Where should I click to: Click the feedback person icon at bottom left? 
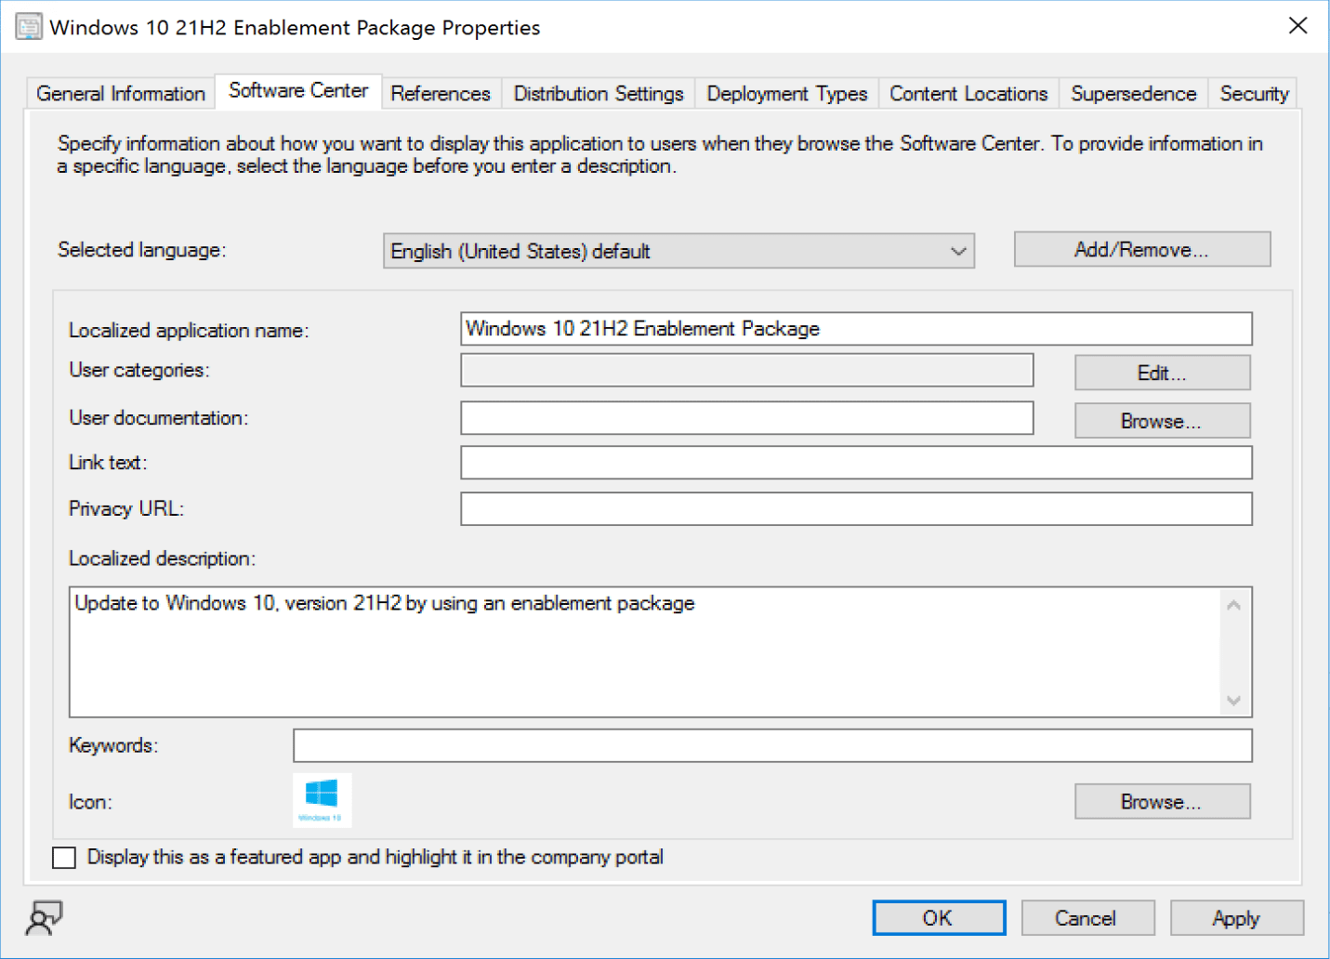(44, 918)
